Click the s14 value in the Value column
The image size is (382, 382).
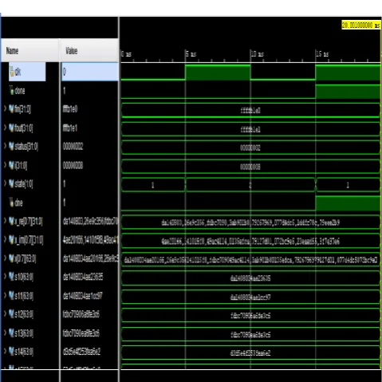[81, 352]
